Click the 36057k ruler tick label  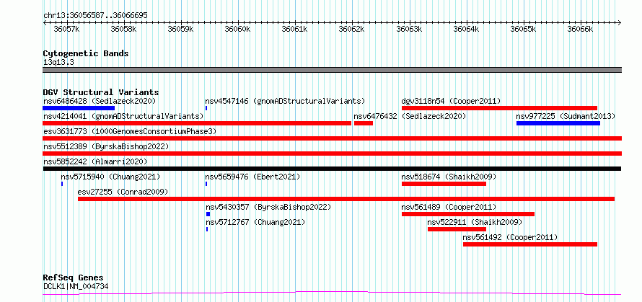[66, 30]
